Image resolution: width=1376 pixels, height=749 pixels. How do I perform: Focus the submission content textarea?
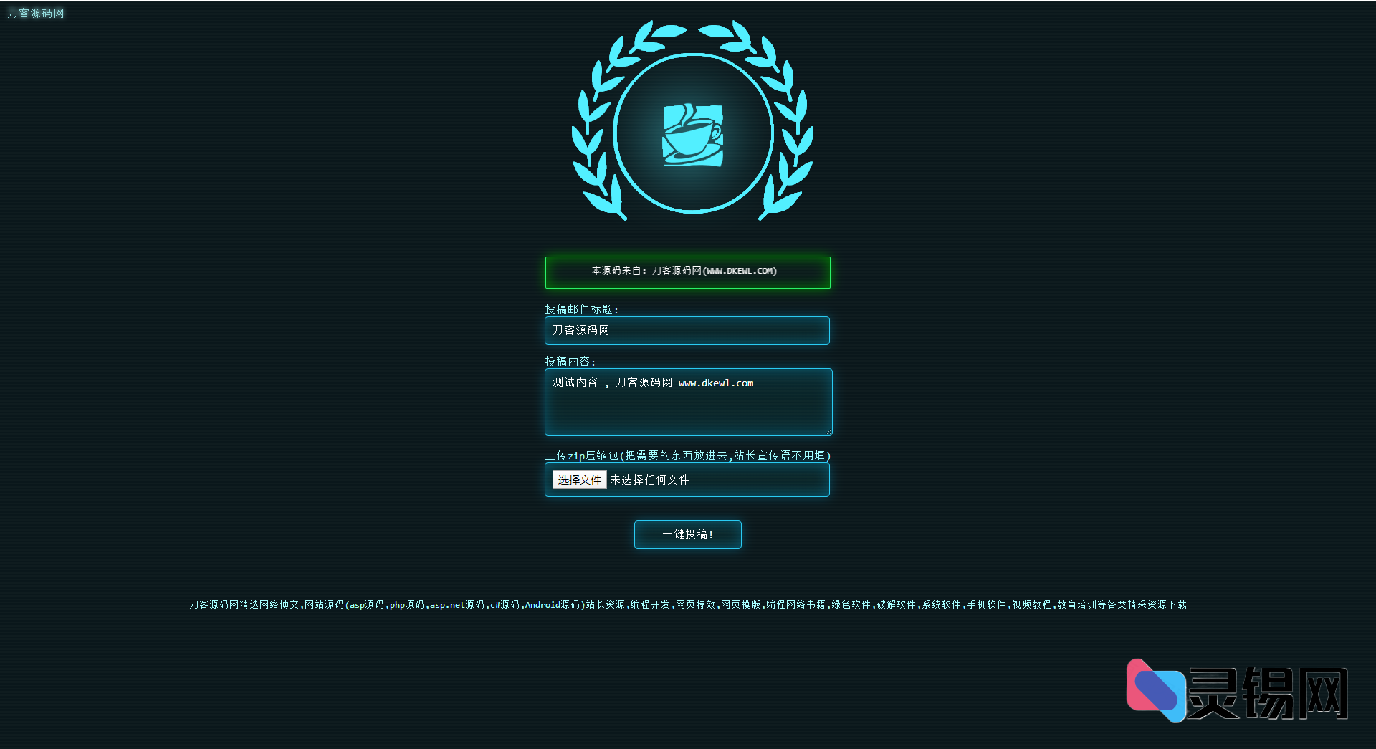coord(688,410)
